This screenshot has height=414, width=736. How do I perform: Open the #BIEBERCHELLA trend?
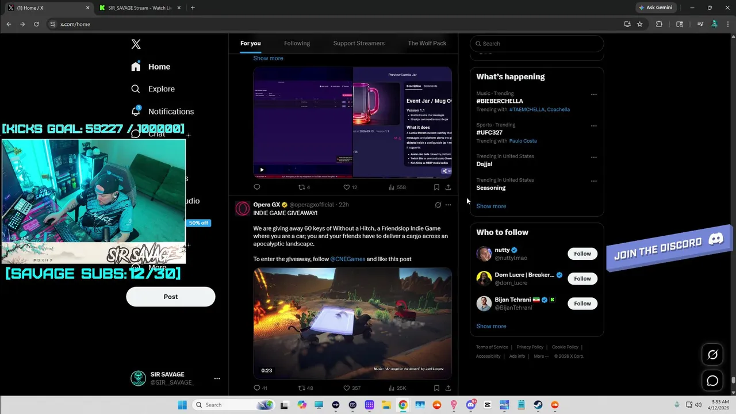[x=500, y=101]
